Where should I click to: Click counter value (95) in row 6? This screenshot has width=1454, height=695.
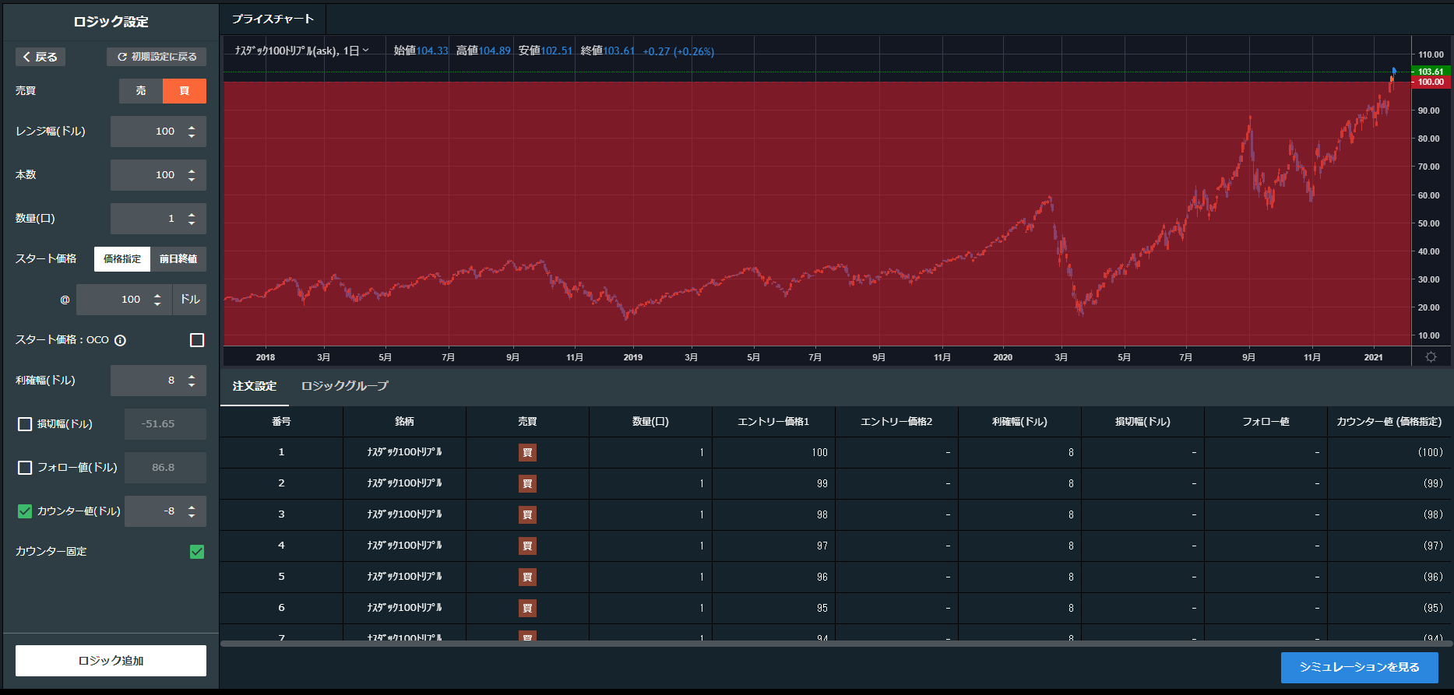[x=1433, y=608]
